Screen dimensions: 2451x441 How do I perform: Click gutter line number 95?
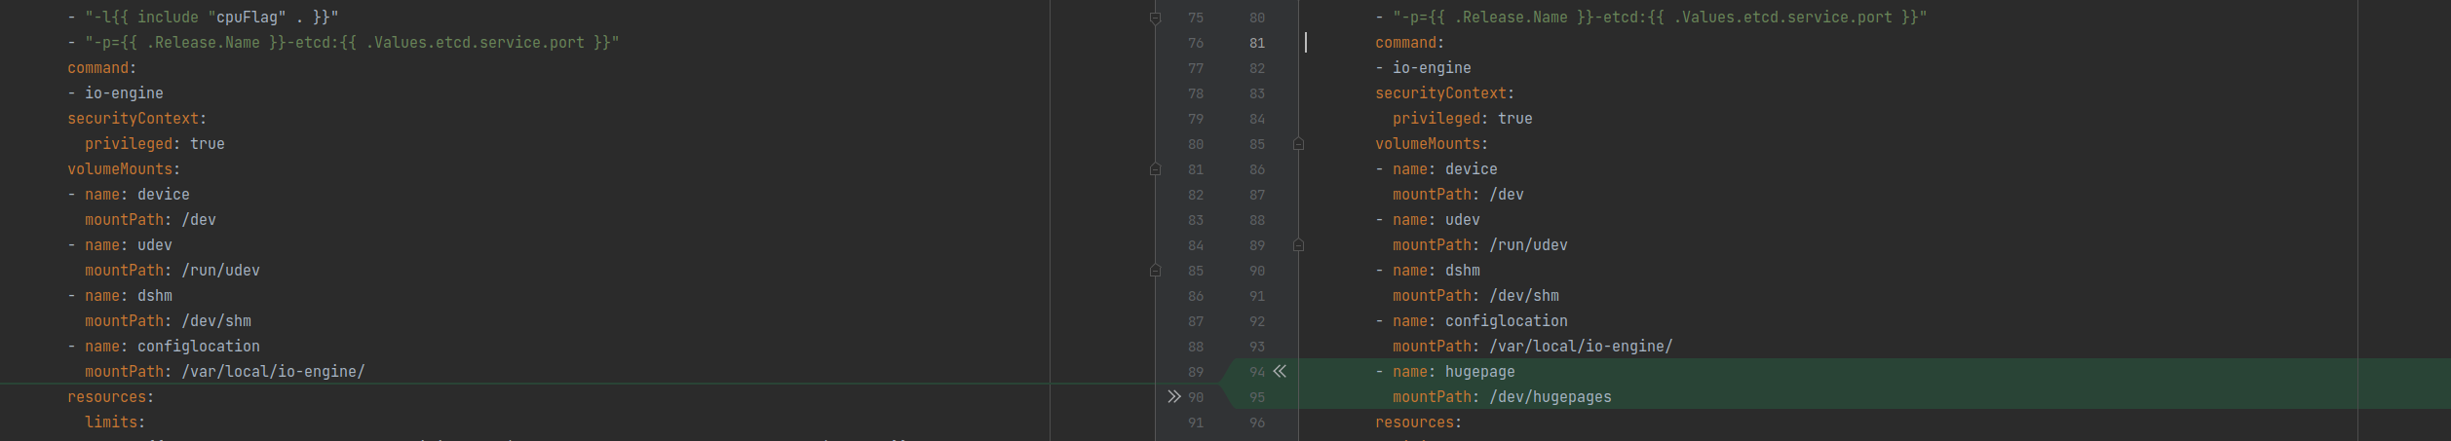1257,397
